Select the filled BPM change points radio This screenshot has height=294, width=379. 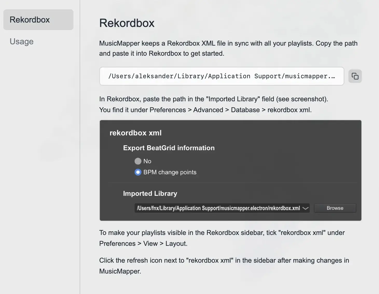pos(138,172)
